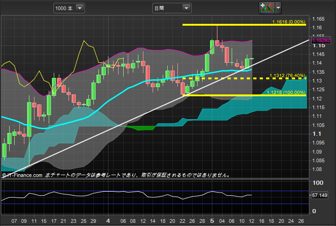This screenshot has height=226, width=336.
Task: Click the 1.08 price axis label
Action: [317, 169]
